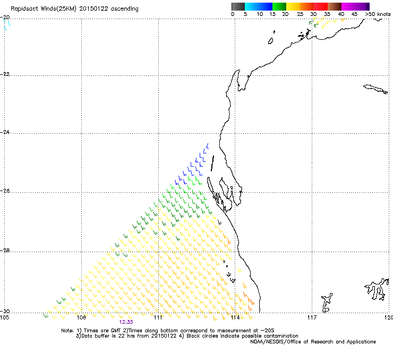Viewport: 393px width, 345px height.
Task: Click the yellow 20-25 knots legend segment
Action: click(x=293, y=6)
